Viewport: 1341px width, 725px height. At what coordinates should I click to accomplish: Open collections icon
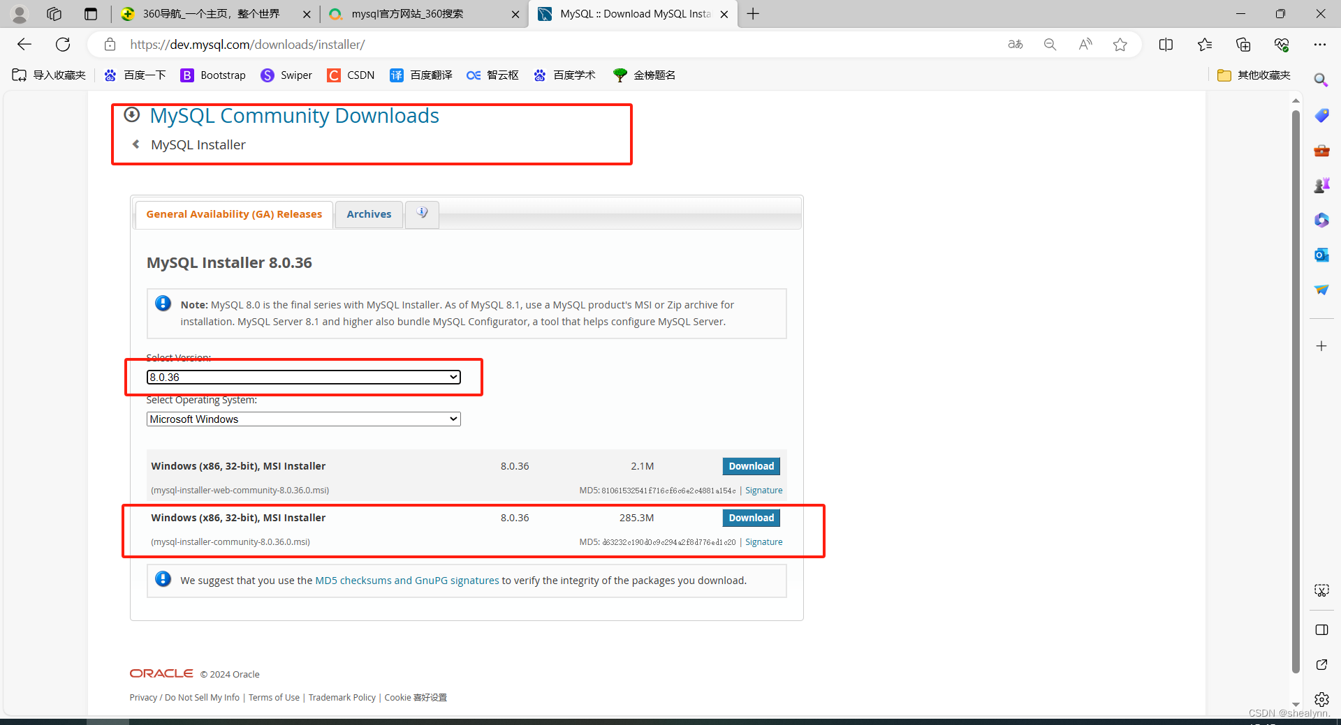pyautogui.click(x=1243, y=45)
